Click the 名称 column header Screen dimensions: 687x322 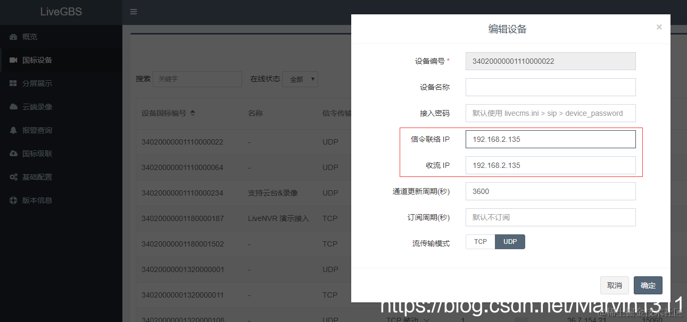255,113
